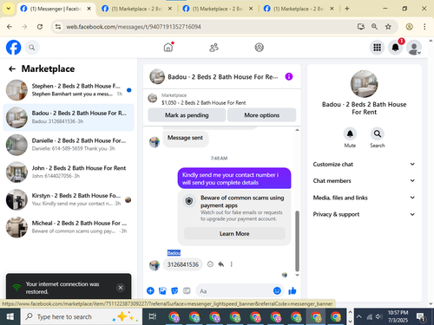Click the chat messages vertical scrollbar
The height and width of the screenshot is (325, 434).
pos(297,241)
